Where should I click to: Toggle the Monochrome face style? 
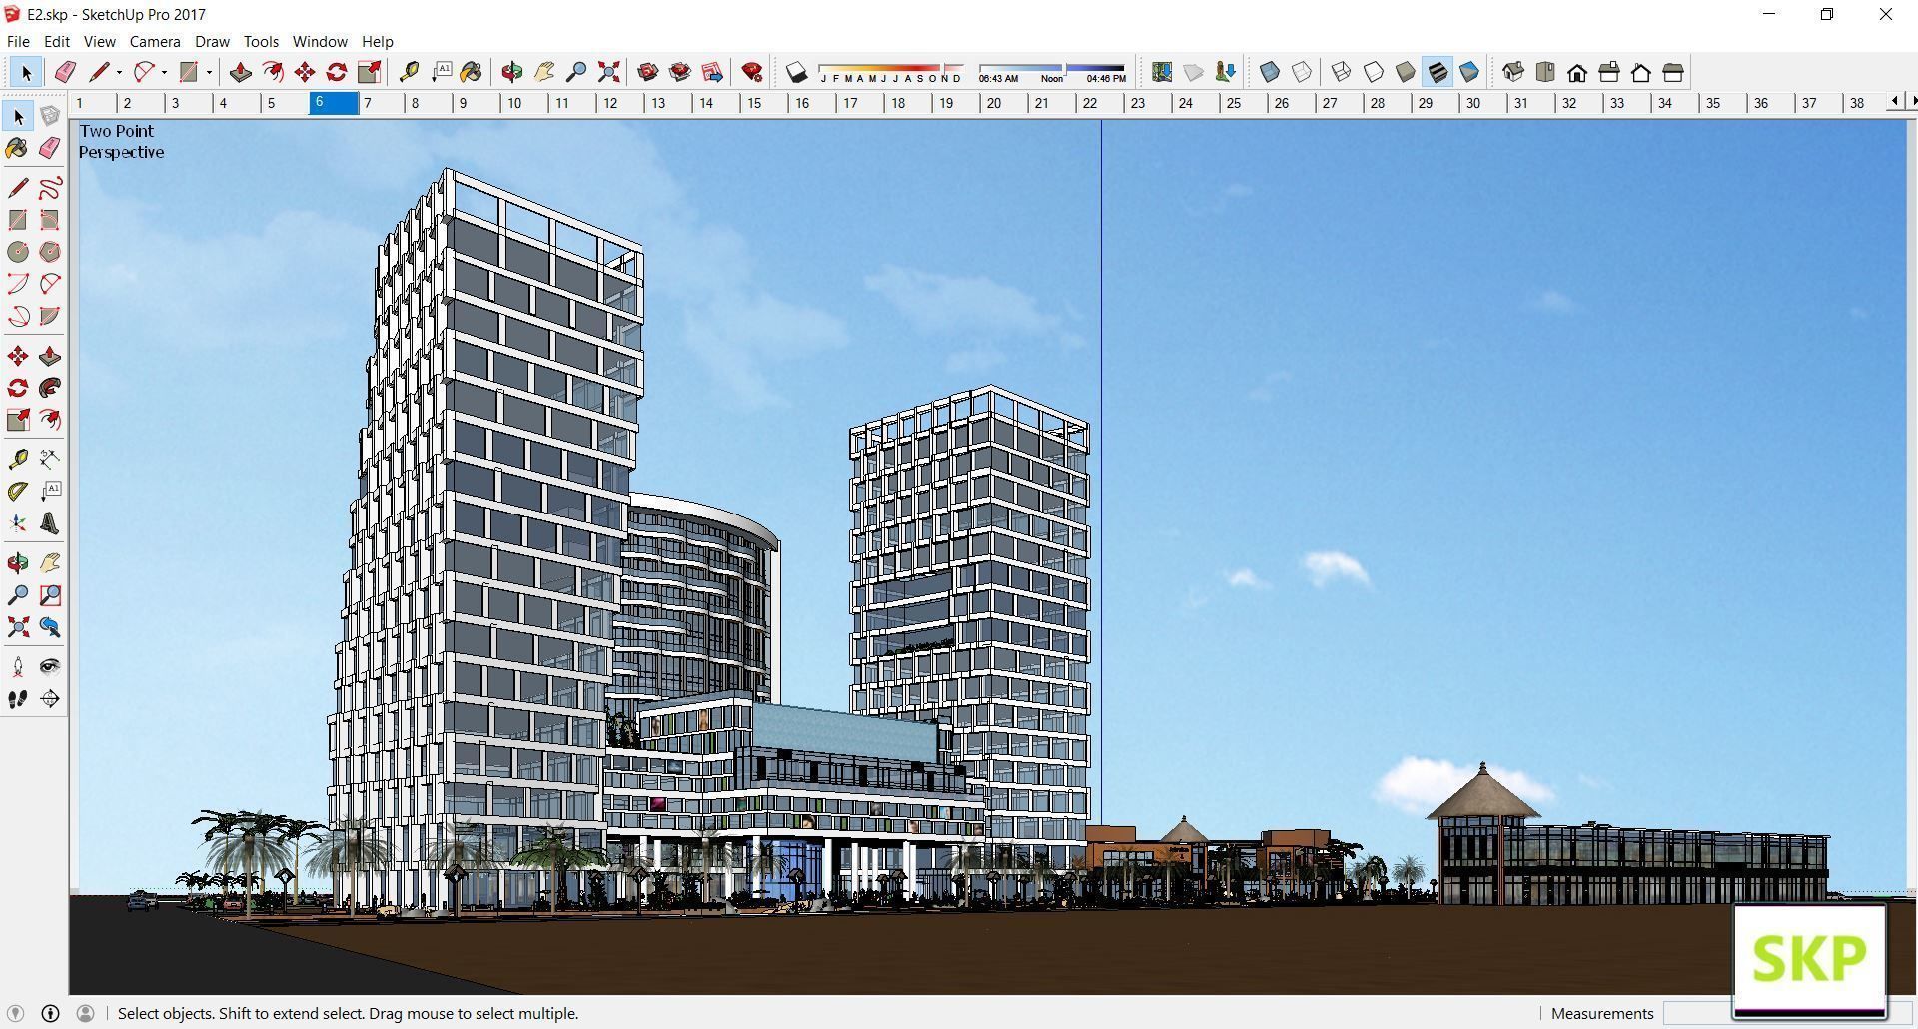[x=1468, y=71]
